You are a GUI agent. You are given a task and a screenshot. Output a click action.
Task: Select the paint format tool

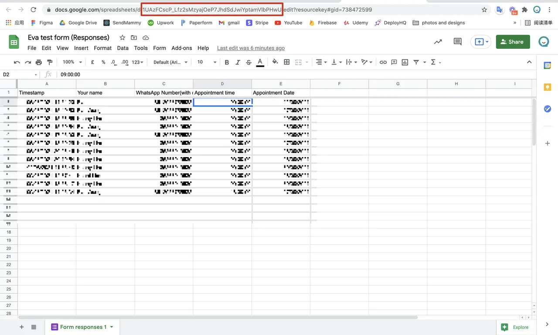49,62
